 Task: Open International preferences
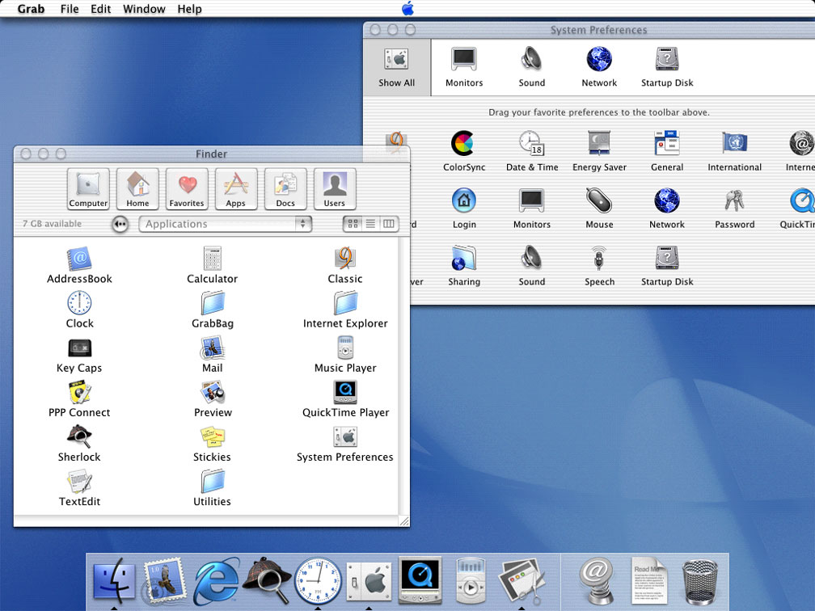[x=734, y=150]
